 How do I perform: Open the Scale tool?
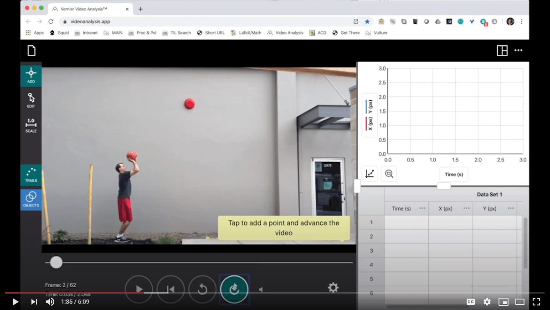pyautogui.click(x=31, y=125)
